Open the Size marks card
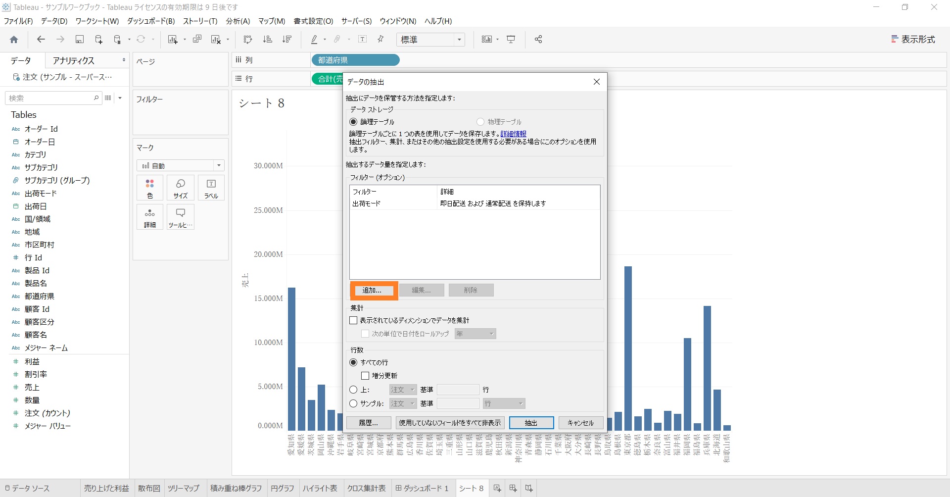 181,188
